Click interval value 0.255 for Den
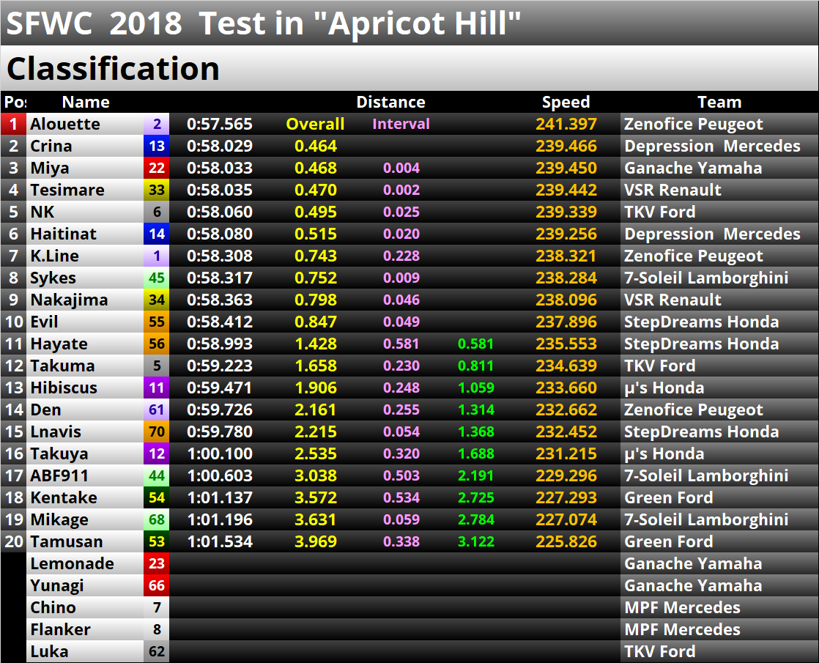Image resolution: width=819 pixels, height=663 pixels. point(401,410)
